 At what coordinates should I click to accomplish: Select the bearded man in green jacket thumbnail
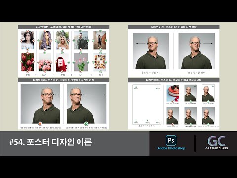click(80, 41)
